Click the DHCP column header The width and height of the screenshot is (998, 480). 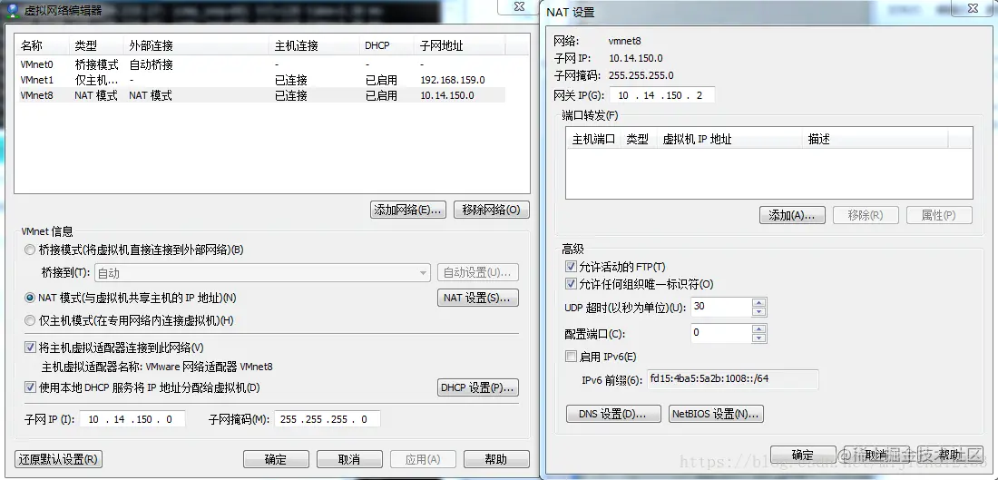coord(387,46)
